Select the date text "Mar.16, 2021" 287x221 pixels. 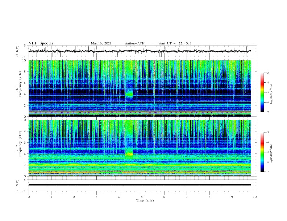coord(101,43)
